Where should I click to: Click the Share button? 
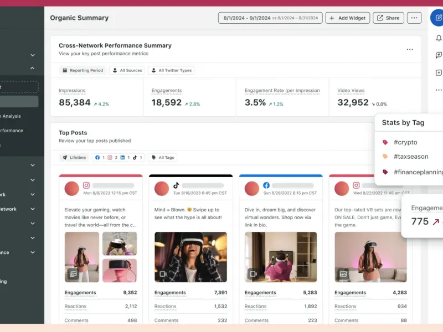[388, 18]
